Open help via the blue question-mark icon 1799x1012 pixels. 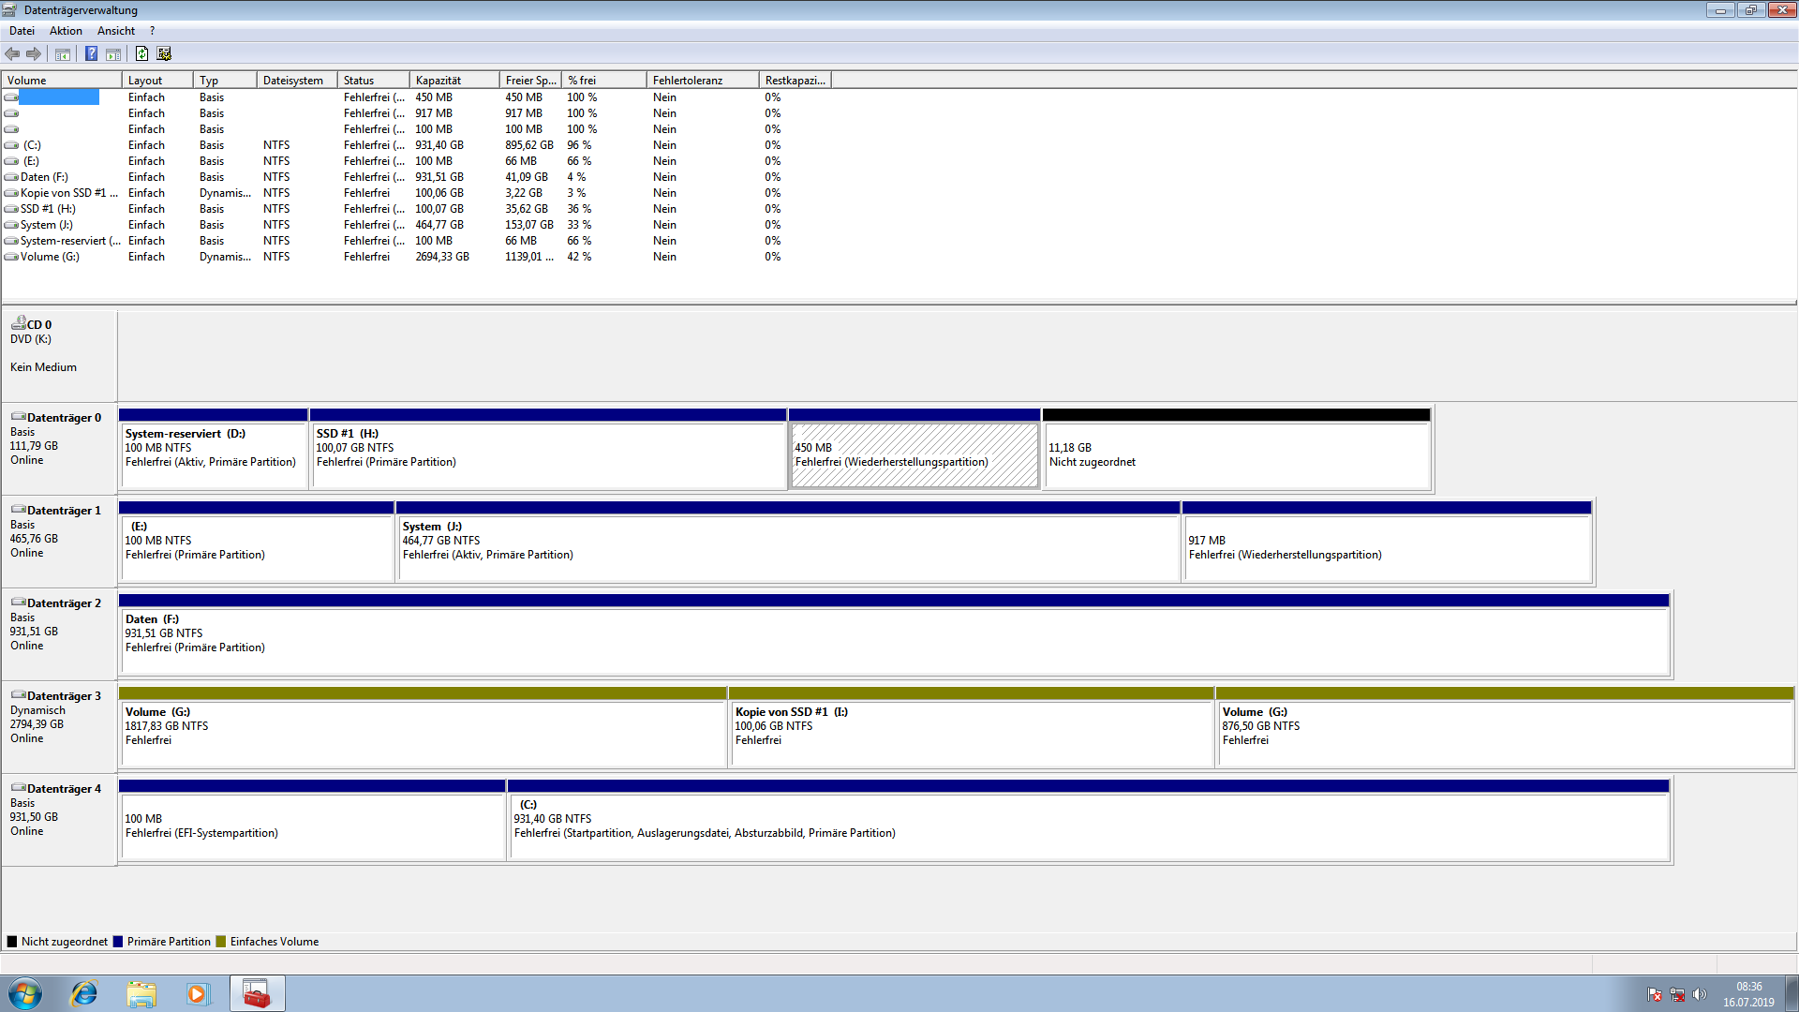tap(91, 53)
